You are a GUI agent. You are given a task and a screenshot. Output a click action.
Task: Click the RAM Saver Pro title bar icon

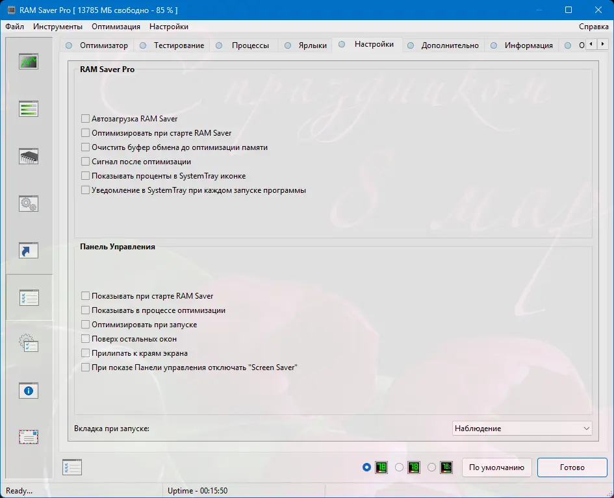point(11,10)
